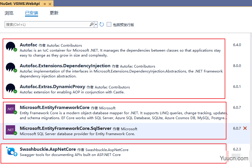Click the 包括预发行版 label text
The height and width of the screenshot is (167, 252).
point(124,25)
